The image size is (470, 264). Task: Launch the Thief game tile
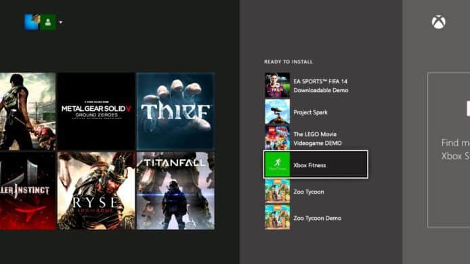(x=175, y=111)
